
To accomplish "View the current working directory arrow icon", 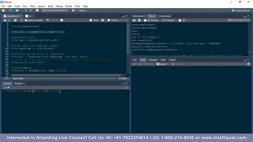I will (x=8, y=88).
